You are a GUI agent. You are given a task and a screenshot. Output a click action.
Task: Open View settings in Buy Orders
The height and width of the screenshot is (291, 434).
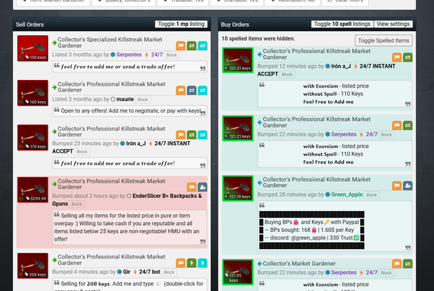click(x=393, y=24)
